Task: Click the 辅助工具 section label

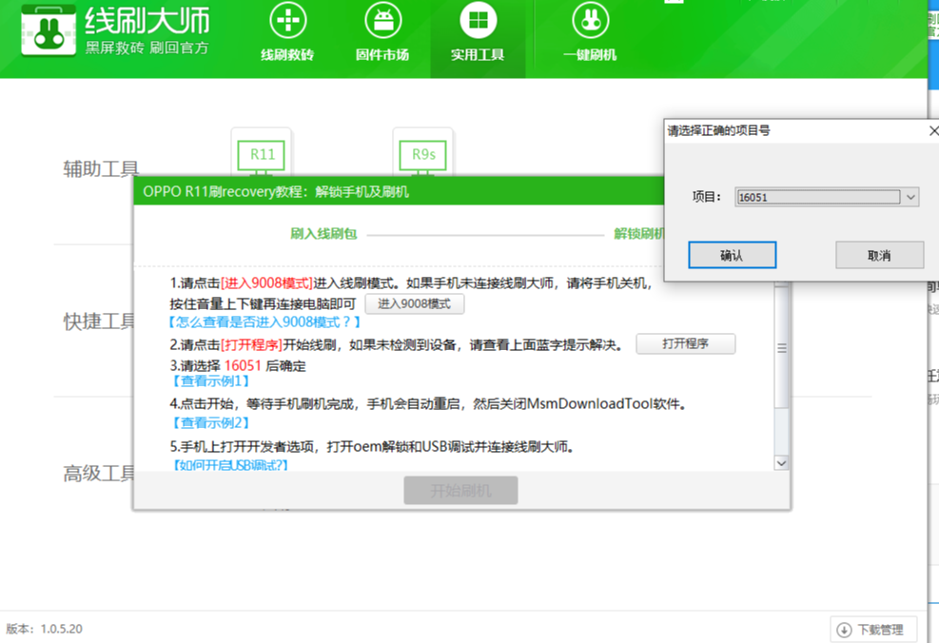Action: tap(101, 169)
